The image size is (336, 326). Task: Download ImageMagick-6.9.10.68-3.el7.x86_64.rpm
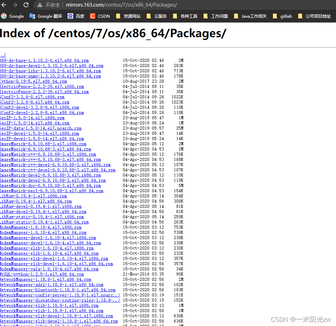46,149
